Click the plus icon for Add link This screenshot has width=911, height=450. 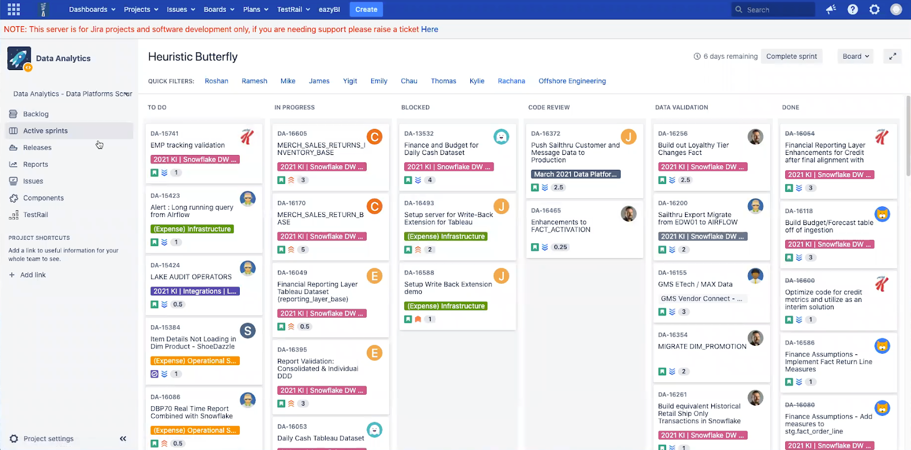(x=12, y=275)
